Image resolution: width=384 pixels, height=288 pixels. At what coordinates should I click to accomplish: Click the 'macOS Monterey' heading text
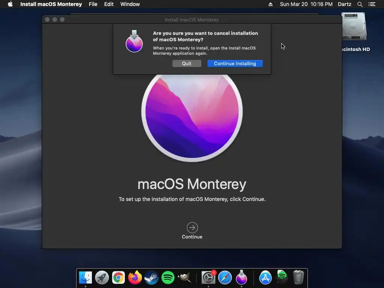pyautogui.click(x=192, y=184)
